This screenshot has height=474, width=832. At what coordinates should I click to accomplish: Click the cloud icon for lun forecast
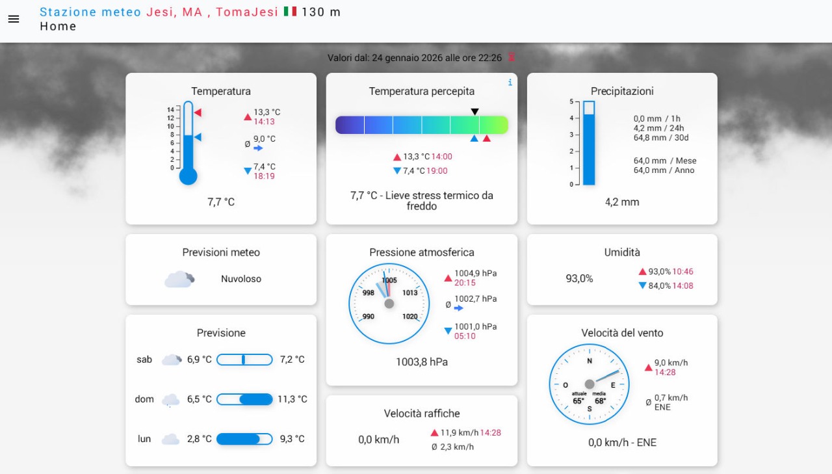click(170, 440)
